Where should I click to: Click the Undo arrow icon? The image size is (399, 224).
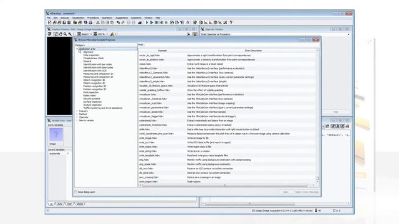118,22
